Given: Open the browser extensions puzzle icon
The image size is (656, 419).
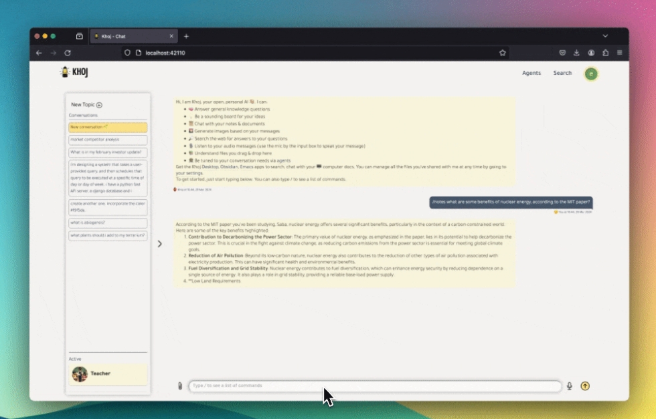Looking at the screenshot, I should click(x=605, y=53).
